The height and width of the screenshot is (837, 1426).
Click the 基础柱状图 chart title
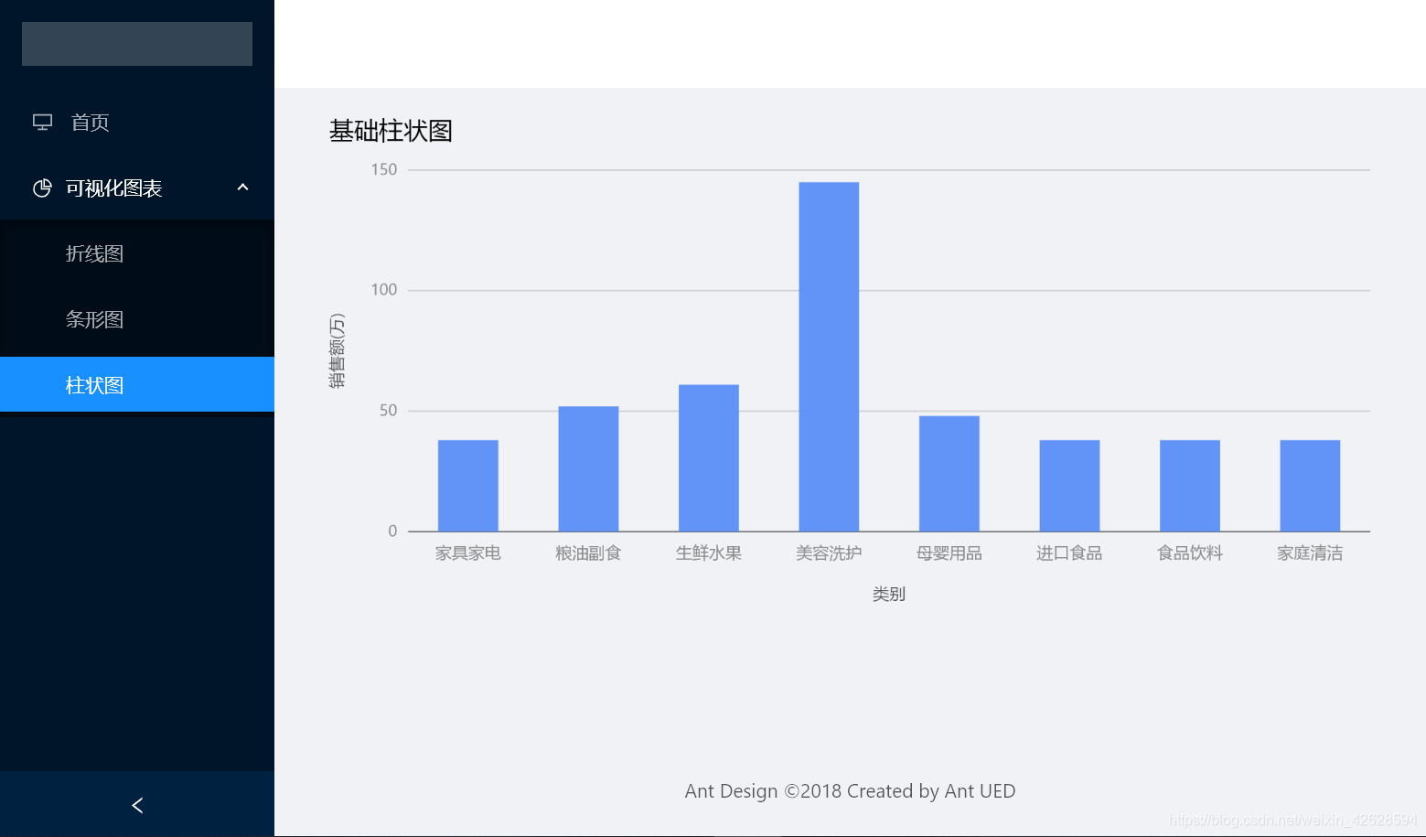point(391,132)
